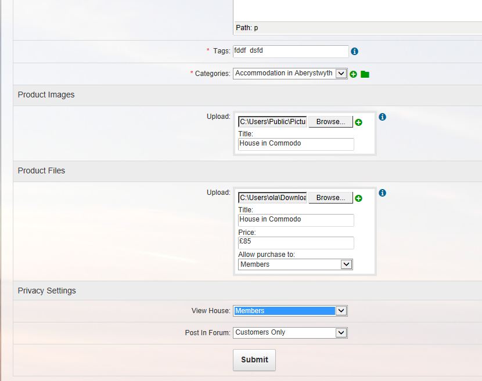Add another upload in Product Files
Image resolution: width=482 pixels, height=381 pixels.
(x=358, y=198)
